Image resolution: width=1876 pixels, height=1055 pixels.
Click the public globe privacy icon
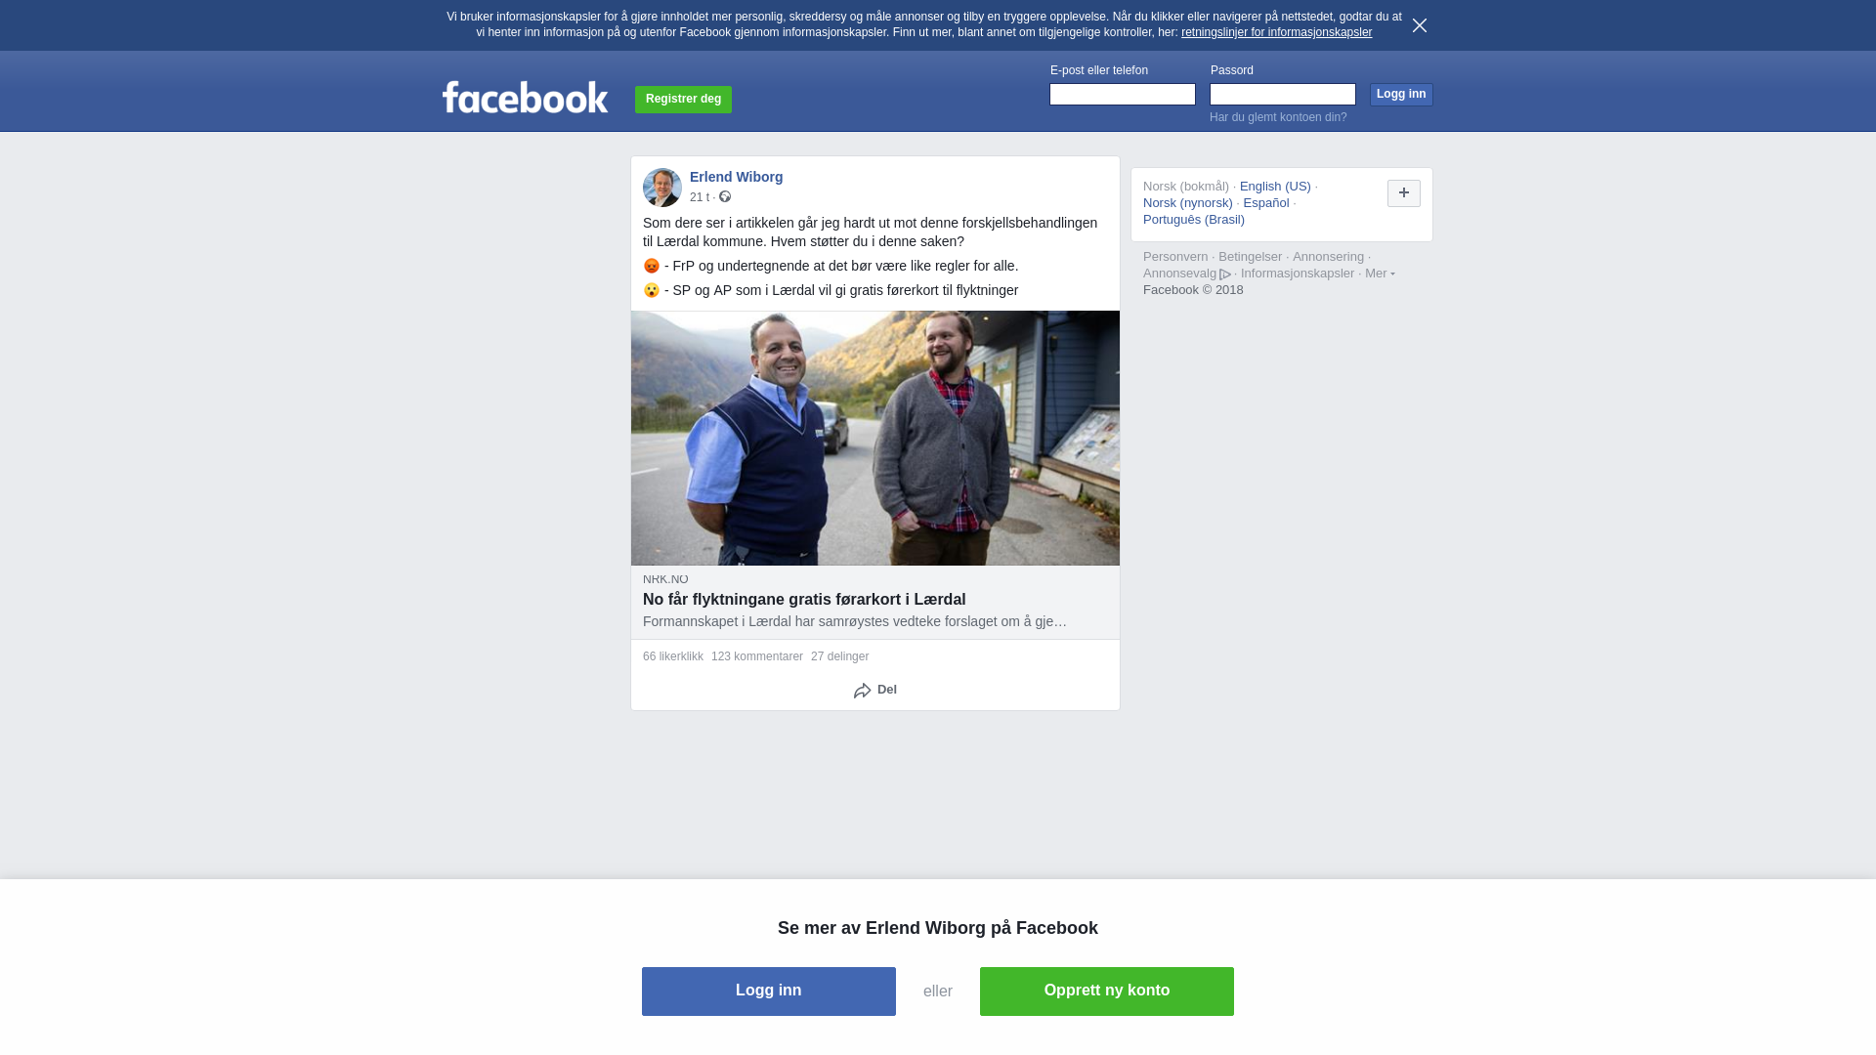tap(725, 196)
